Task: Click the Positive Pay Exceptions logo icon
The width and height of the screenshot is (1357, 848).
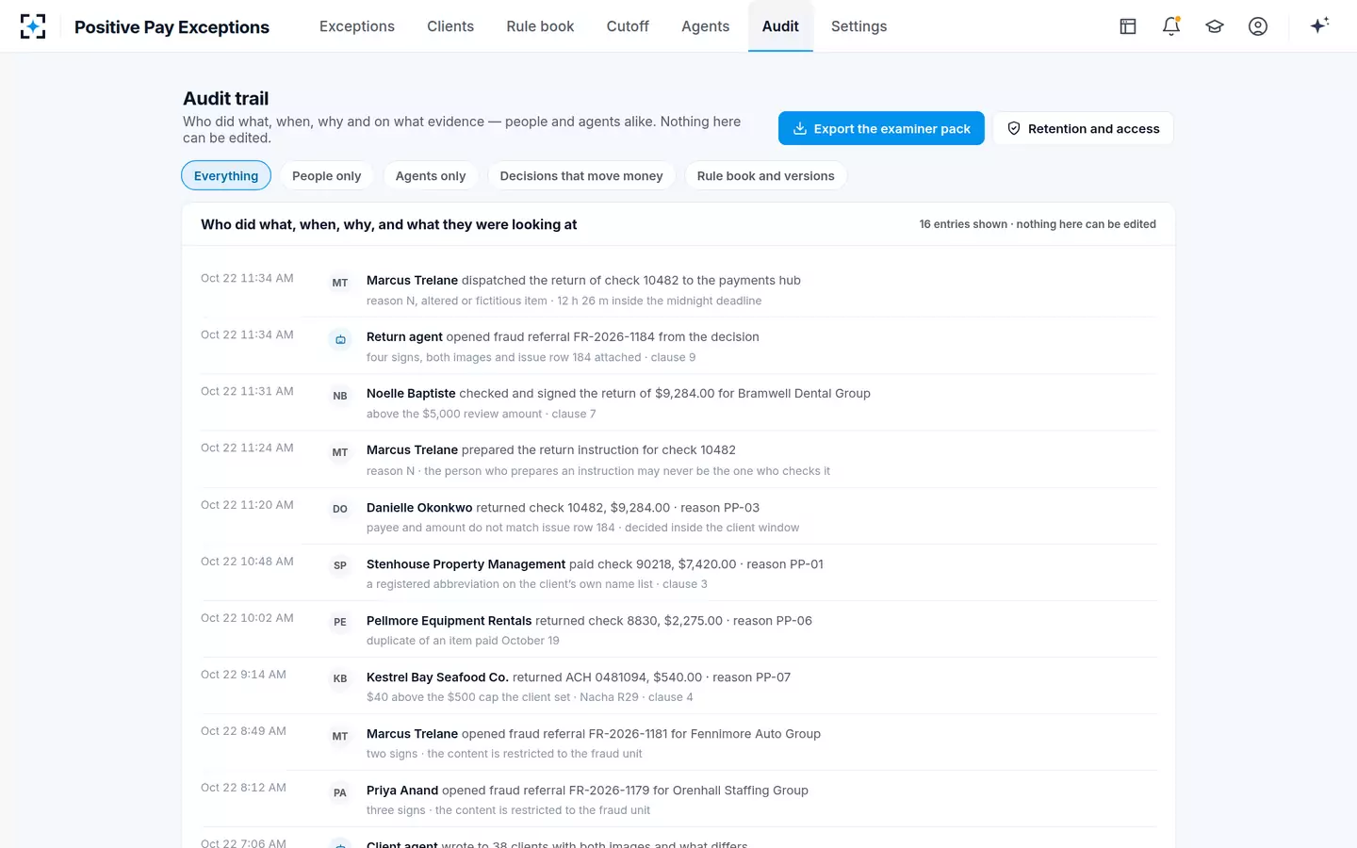Action: pyautogui.click(x=33, y=26)
